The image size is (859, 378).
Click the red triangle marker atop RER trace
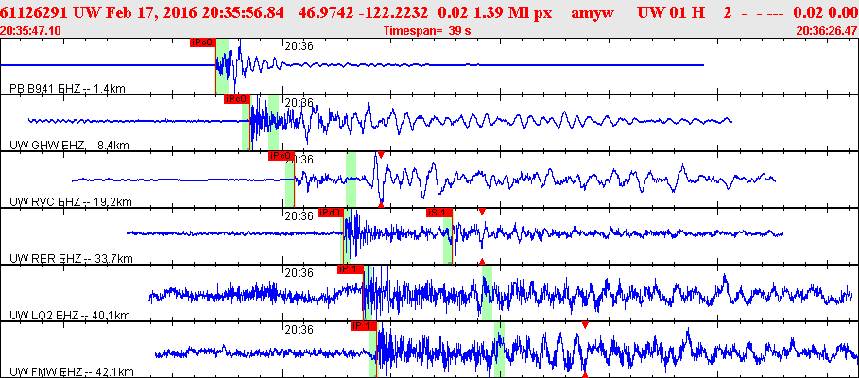(x=482, y=211)
